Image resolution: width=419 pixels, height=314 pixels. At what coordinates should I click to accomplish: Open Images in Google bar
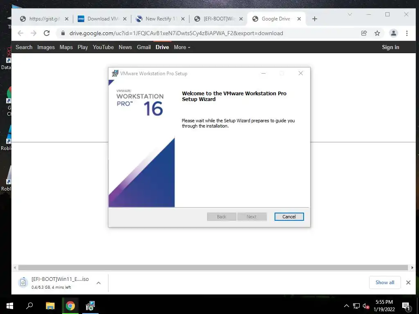coord(46,47)
